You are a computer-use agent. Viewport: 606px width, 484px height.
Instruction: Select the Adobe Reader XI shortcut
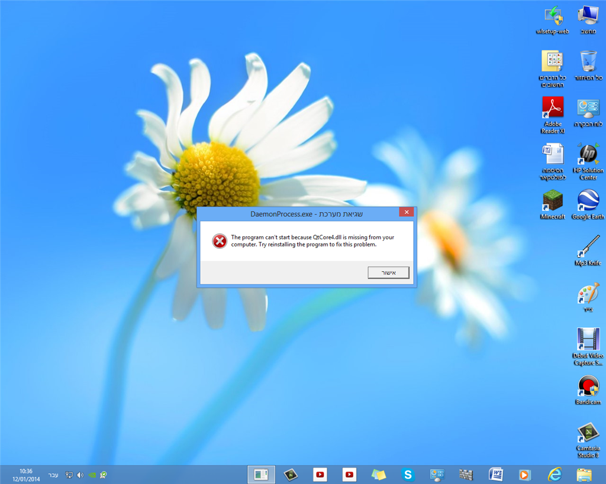click(553, 115)
